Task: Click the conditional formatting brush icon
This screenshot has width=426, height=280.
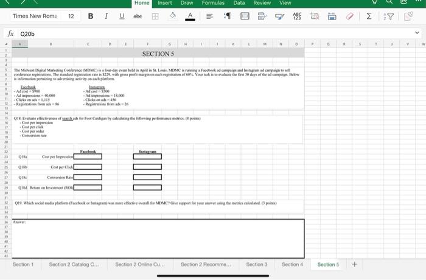Action: [279, 16]
